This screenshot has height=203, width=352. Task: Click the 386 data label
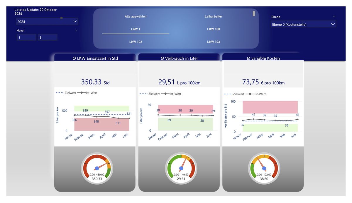pos(75,120)
